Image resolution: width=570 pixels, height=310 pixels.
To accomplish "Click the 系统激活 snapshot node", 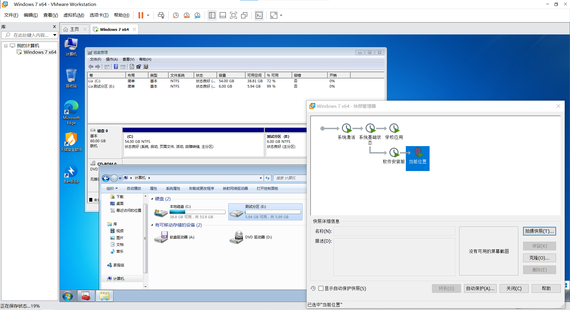I will [x=346, y=132].
